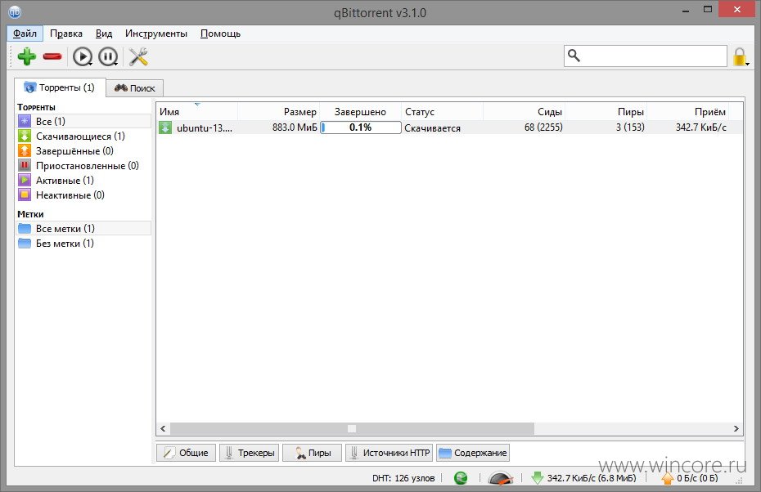Sort by Приём column header
761x492 pixels.
click(x=687, y=111)
